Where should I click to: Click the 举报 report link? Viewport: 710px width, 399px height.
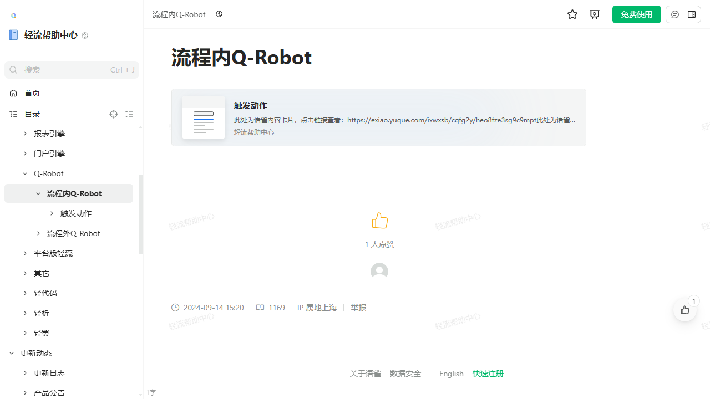358,308
